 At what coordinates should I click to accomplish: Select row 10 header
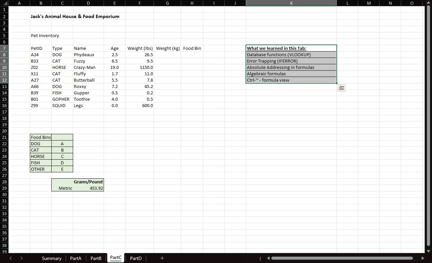tap(4, 67)
